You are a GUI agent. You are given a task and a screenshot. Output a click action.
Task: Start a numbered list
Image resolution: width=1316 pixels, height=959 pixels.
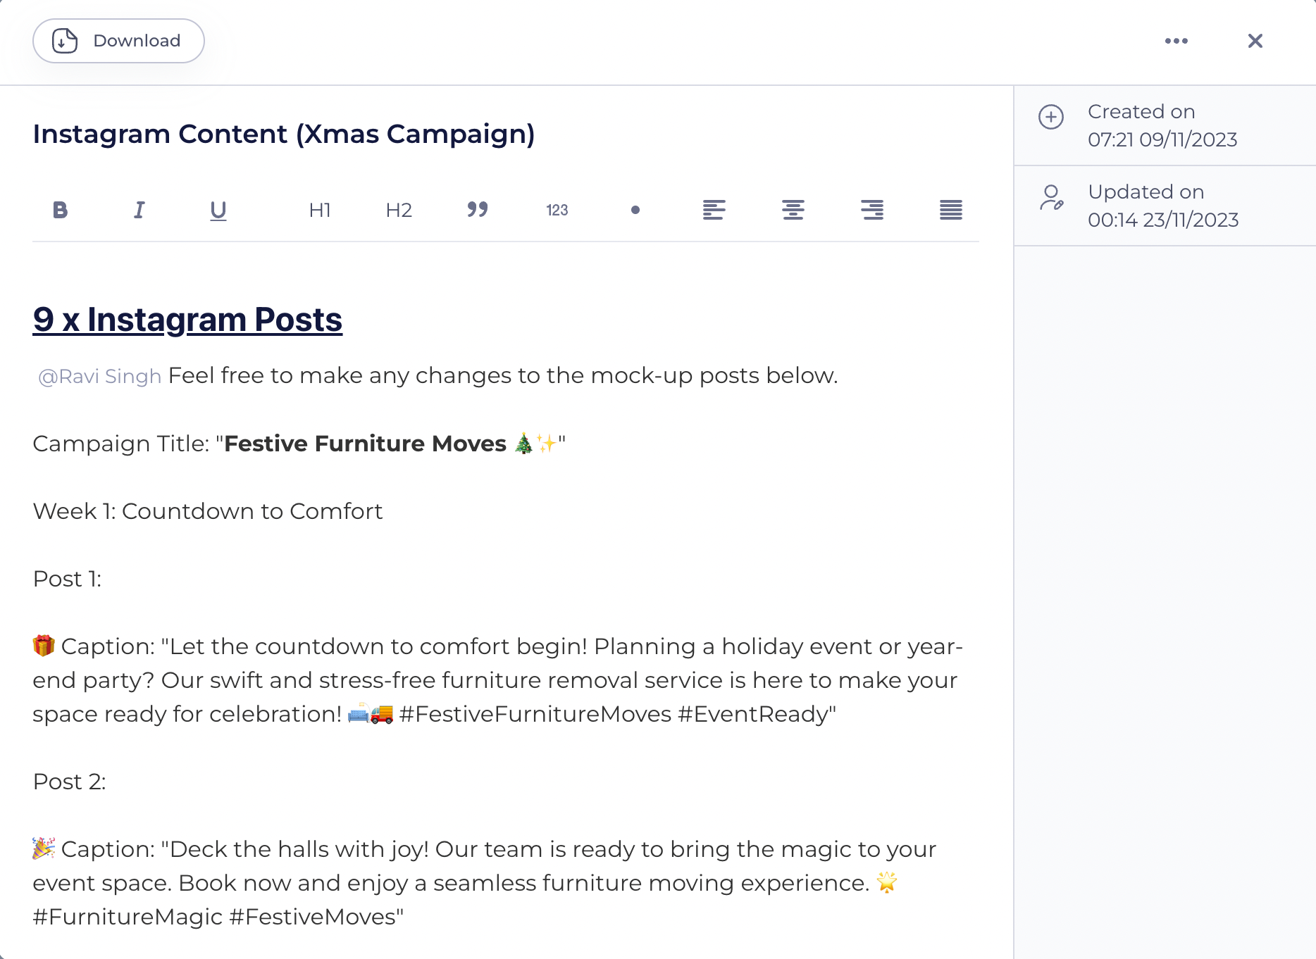[x=557, y=210]
